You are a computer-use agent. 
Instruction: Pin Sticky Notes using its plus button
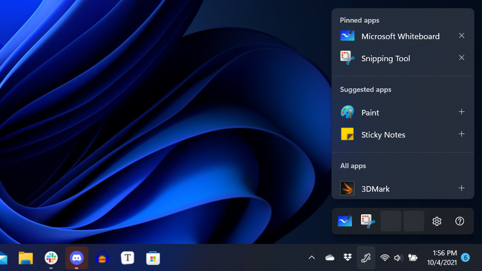(x=461, y=134)
